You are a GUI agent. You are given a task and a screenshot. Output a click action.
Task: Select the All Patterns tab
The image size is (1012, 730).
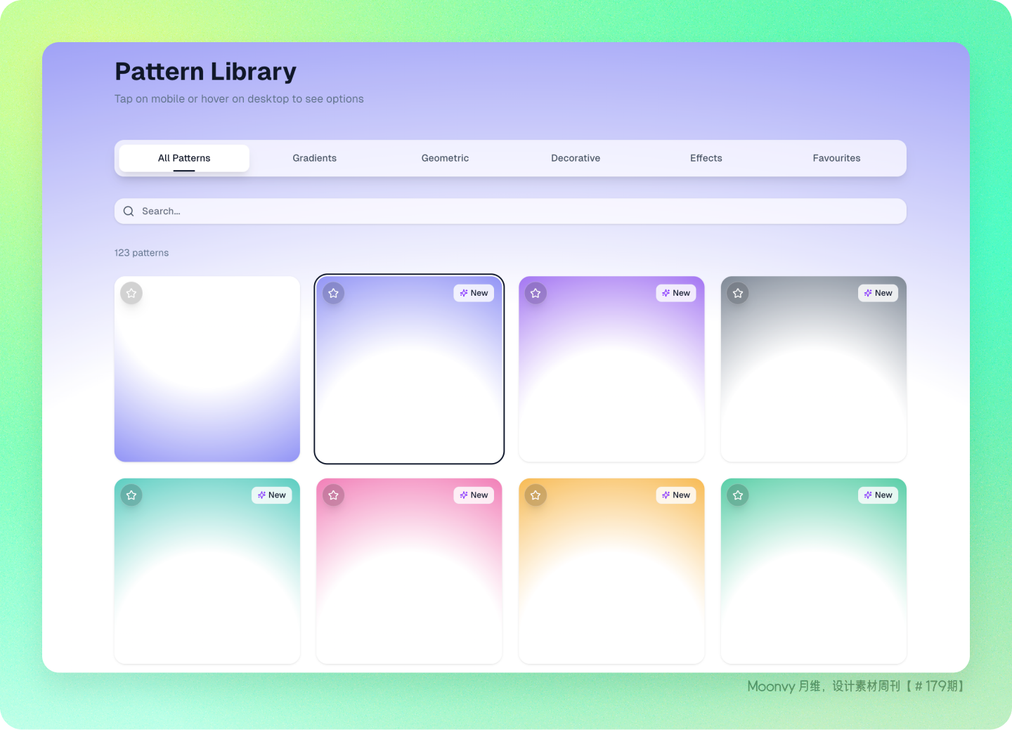tap(184, 158)
